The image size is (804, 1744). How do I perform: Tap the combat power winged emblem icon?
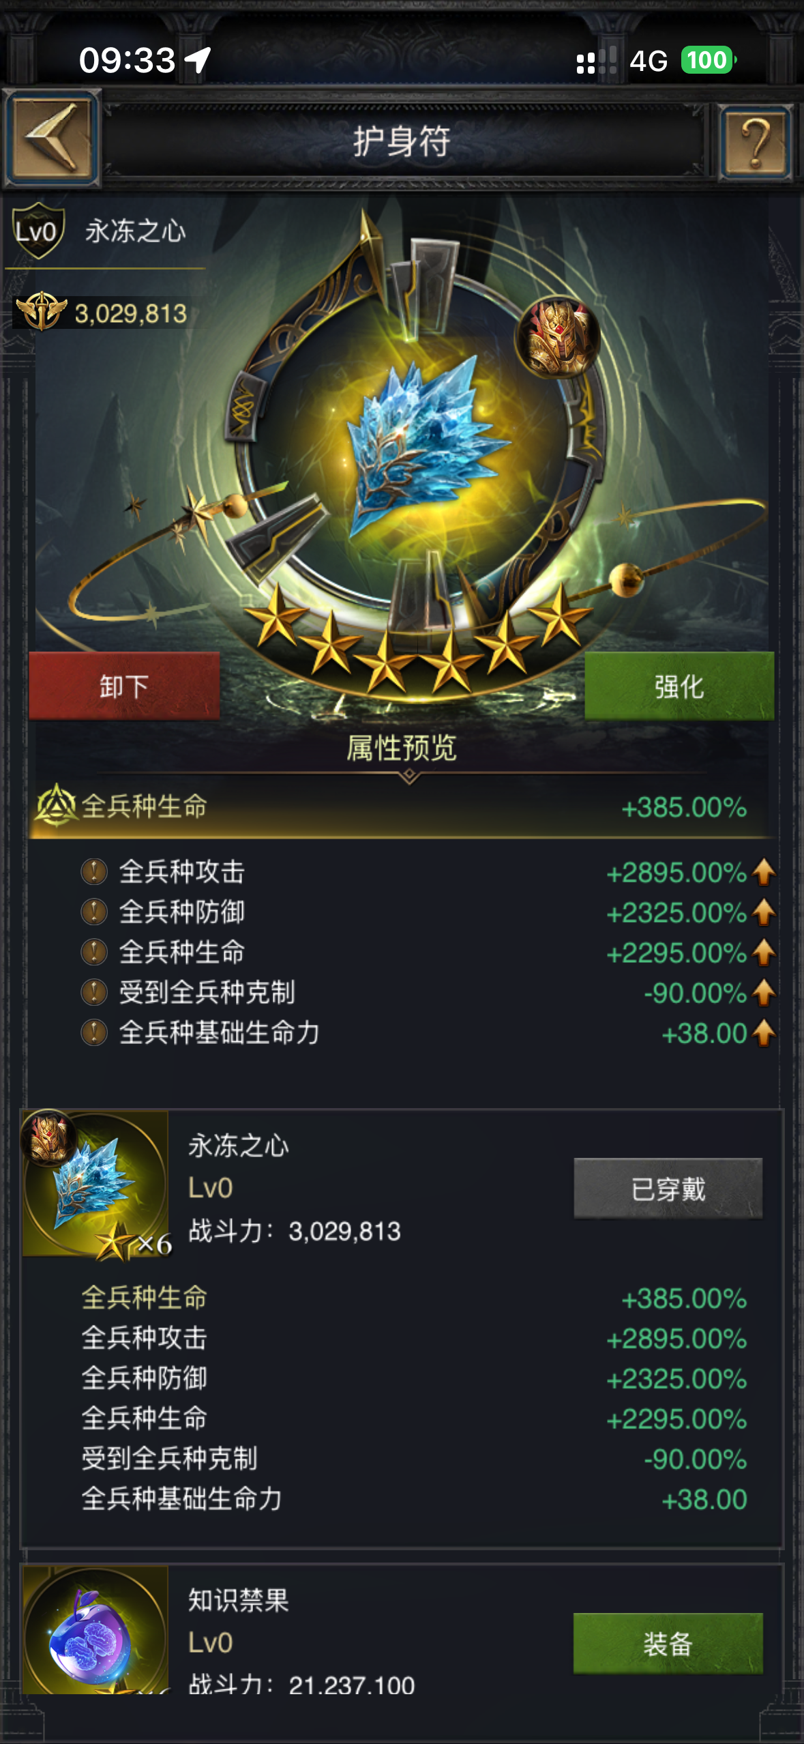(x=42, y=312)
